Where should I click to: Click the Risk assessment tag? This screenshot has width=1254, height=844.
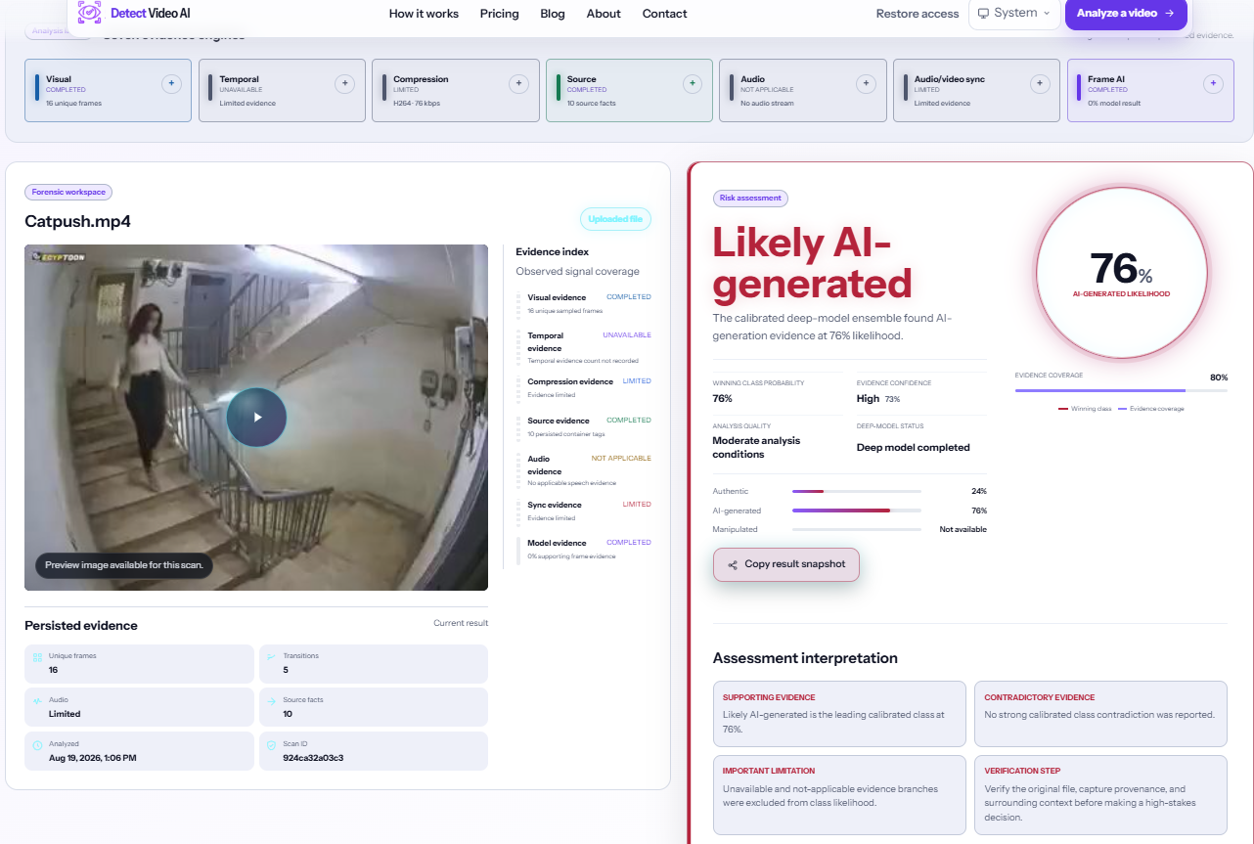tap(750, 198)
